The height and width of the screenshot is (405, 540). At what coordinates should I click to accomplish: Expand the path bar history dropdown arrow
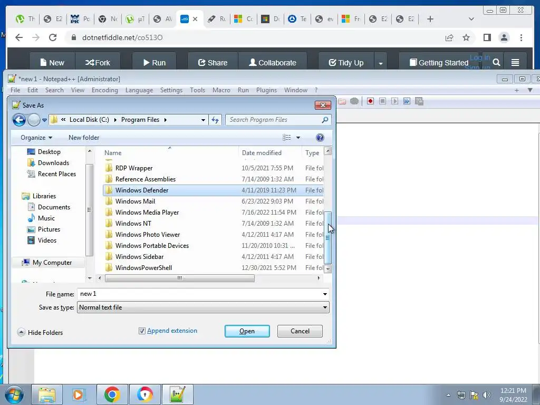[x=203, y=120]
